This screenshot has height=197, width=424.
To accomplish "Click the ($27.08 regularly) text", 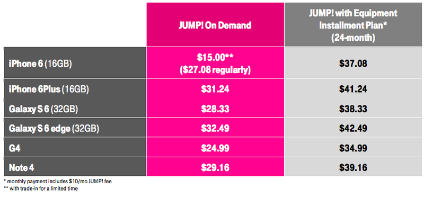I will pos(215,70).
